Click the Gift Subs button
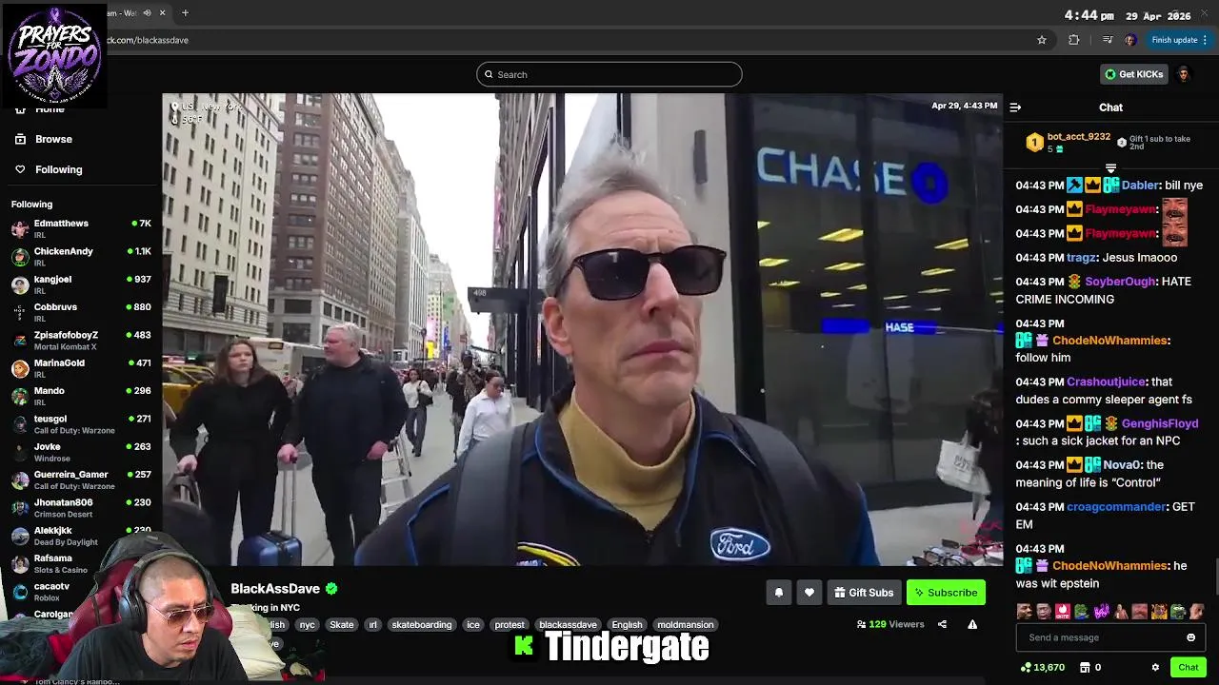Screen dimensions: 1219x685 pos(863,593)
